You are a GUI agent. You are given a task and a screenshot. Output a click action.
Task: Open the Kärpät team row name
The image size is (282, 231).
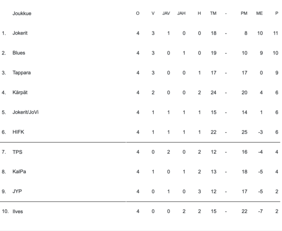20,93
